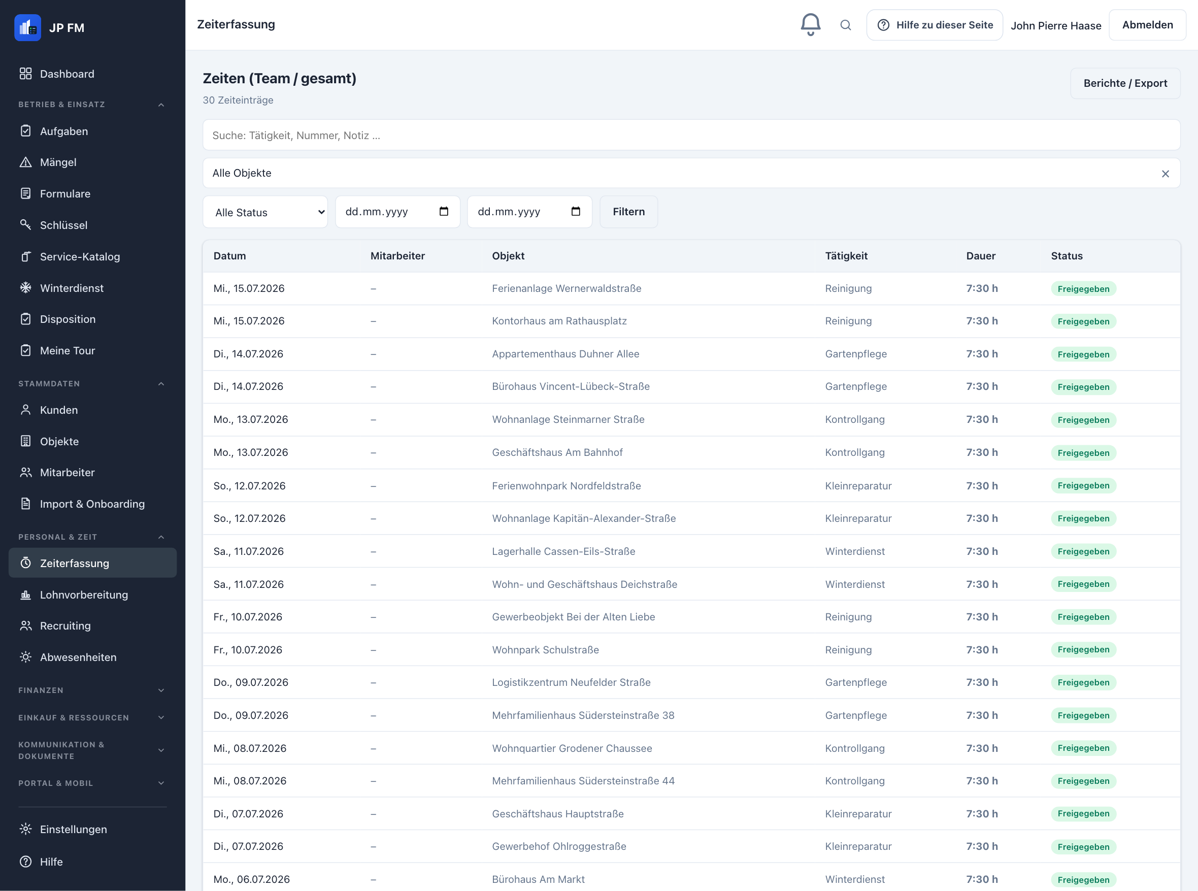Click the Einstellungen gear icon
This screenshot has height=891, width=1198.
point(25,829)
